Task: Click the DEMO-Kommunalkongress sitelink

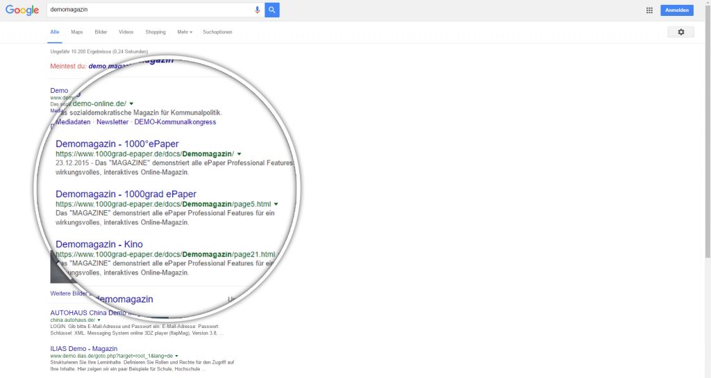Action: [175, 122]
